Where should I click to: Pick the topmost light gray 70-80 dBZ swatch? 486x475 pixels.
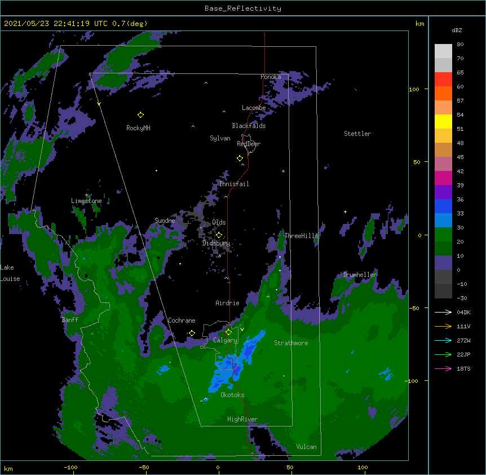pyautogui.click(x=443, y=51)
